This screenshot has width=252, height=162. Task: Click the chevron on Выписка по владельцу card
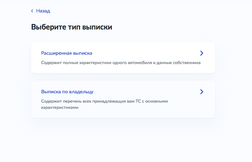pos(202,92)
